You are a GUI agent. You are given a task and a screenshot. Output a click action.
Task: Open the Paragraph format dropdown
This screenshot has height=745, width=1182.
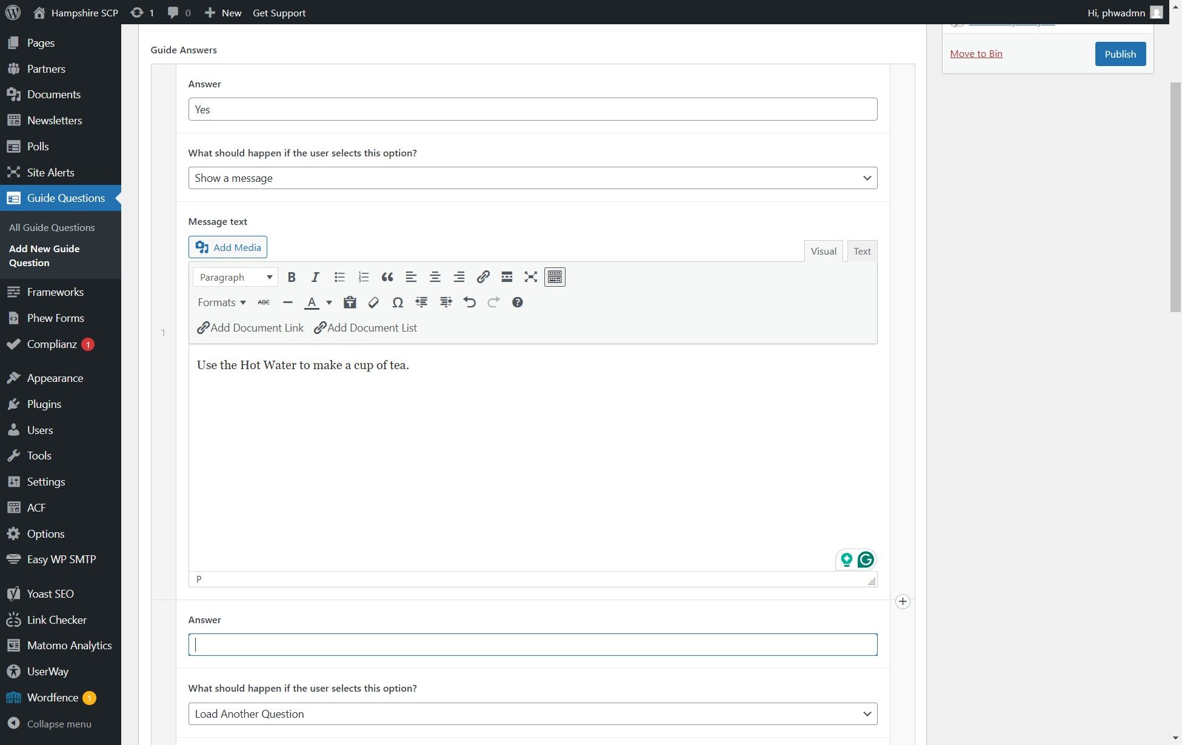[x=235, y=277]
